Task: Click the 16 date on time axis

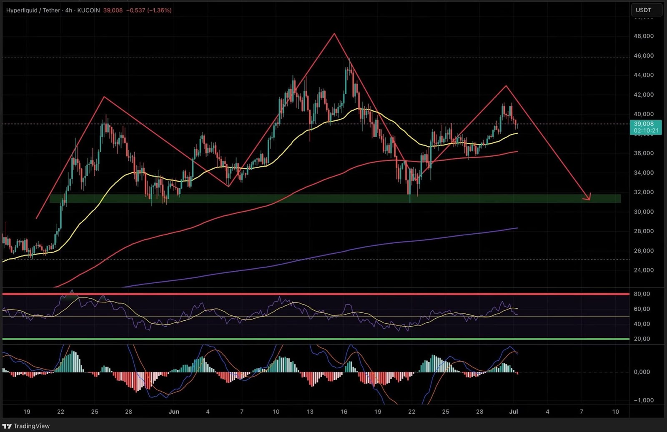Action: pos(344,412)
